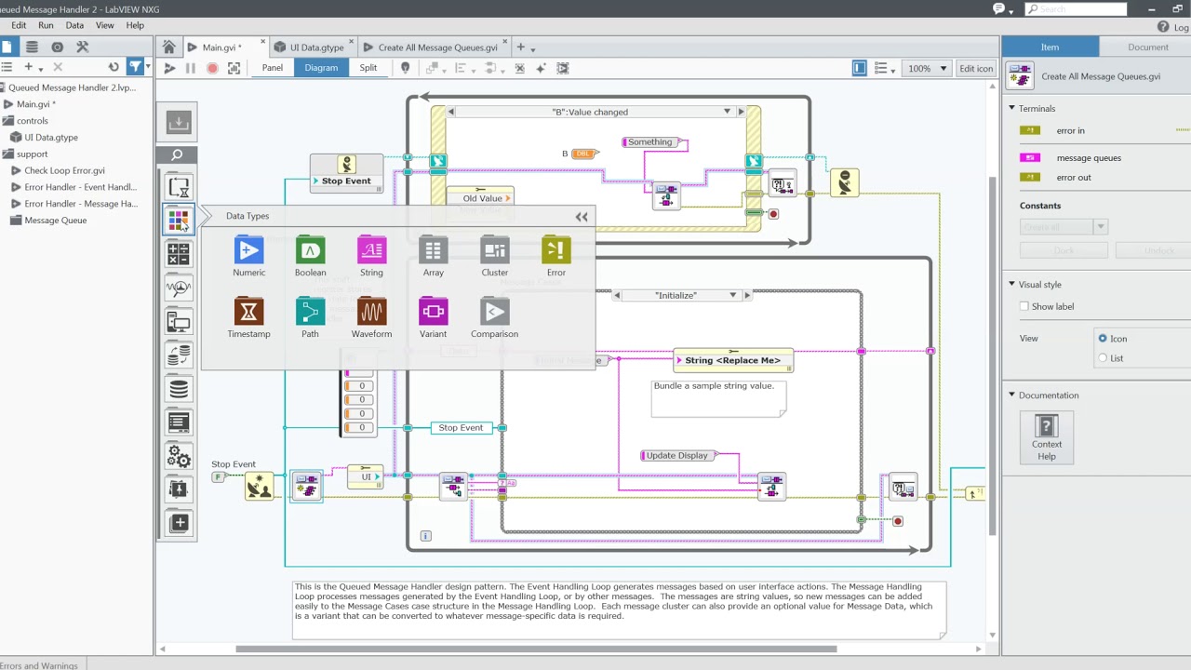Screen dimensions: 1191x670
Task: Select the Icon view radio button
Action: pyautogui.click(x=1103, y=339)
